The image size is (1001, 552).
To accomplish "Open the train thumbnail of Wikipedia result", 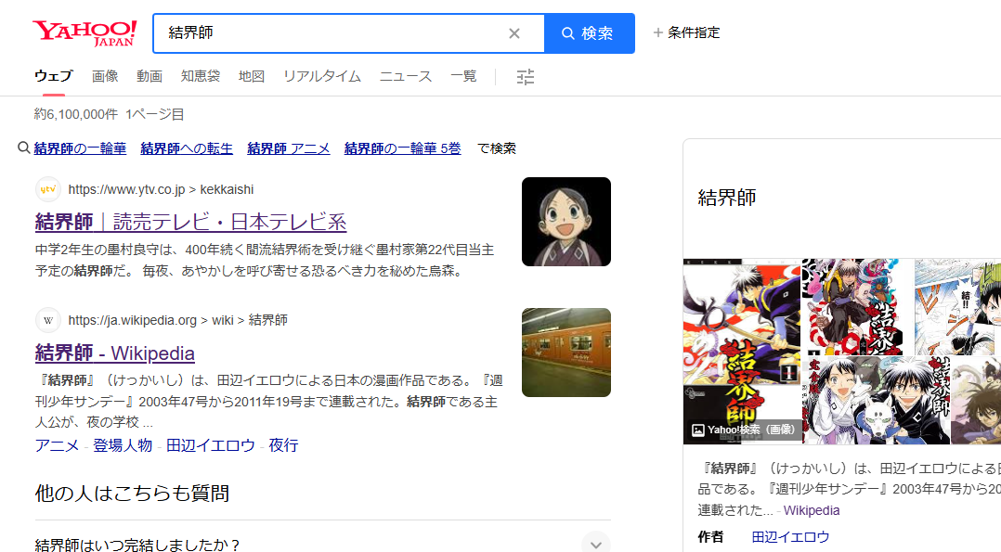I will (566, 353).
